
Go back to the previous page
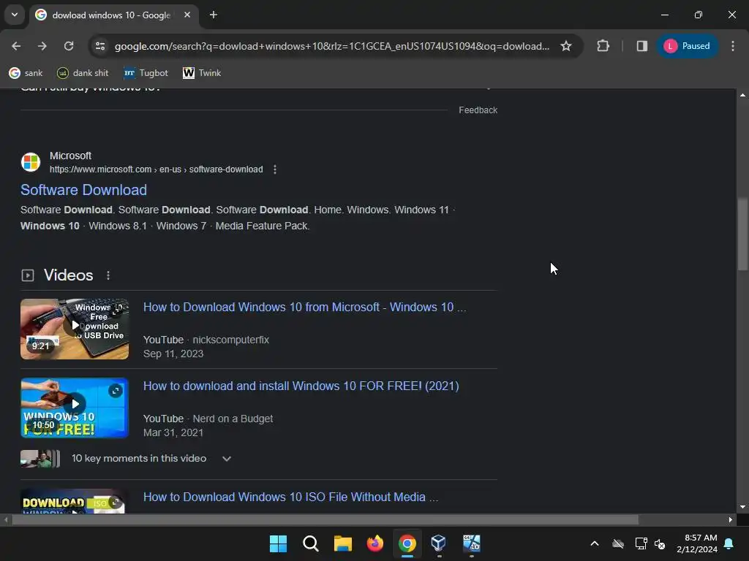coord(16,46)
